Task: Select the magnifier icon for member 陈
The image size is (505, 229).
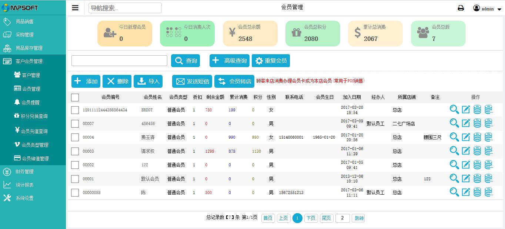Action: pyautogui.click(x=454, y=192)
